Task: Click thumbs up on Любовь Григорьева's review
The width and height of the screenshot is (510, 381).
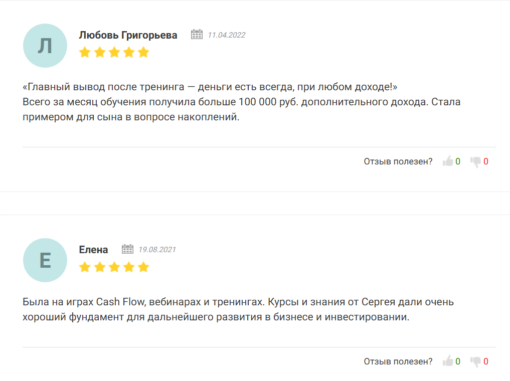Action: (448, 161)
